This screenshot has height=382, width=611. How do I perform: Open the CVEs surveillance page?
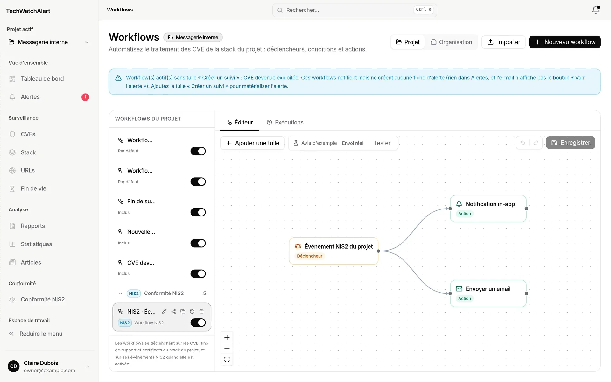coord(49,134)
